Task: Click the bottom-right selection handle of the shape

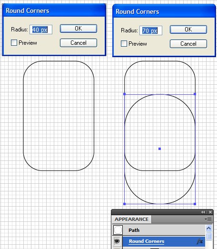Action: click(x=195, y=204)
